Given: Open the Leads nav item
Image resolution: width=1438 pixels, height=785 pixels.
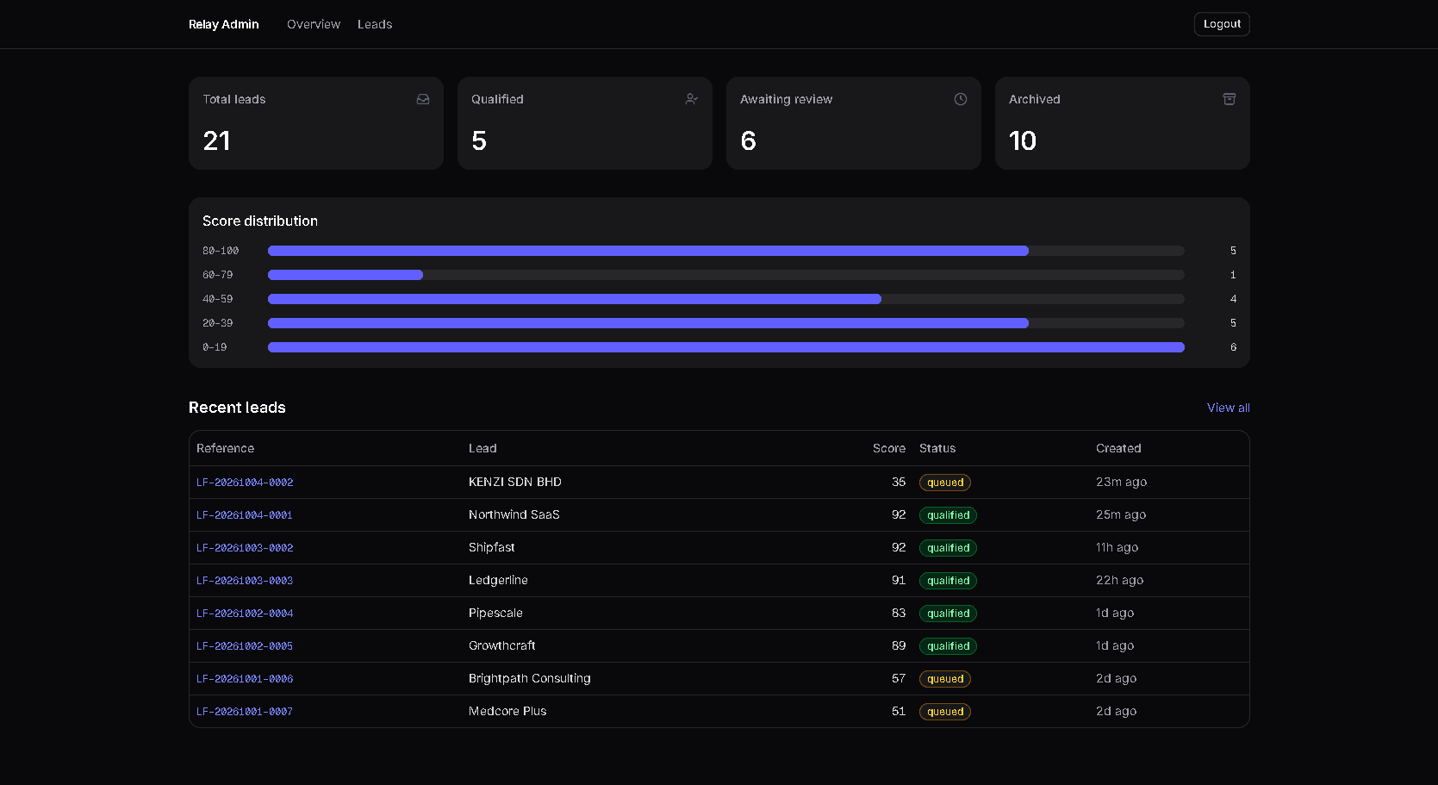Looking at the screenshot, I should [375, 24].
